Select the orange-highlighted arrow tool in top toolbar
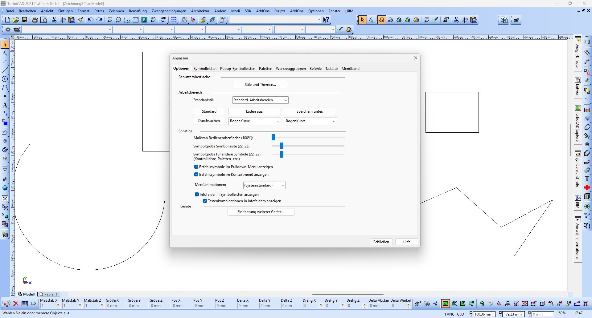592x318 pixels. [x=362, y=20]
